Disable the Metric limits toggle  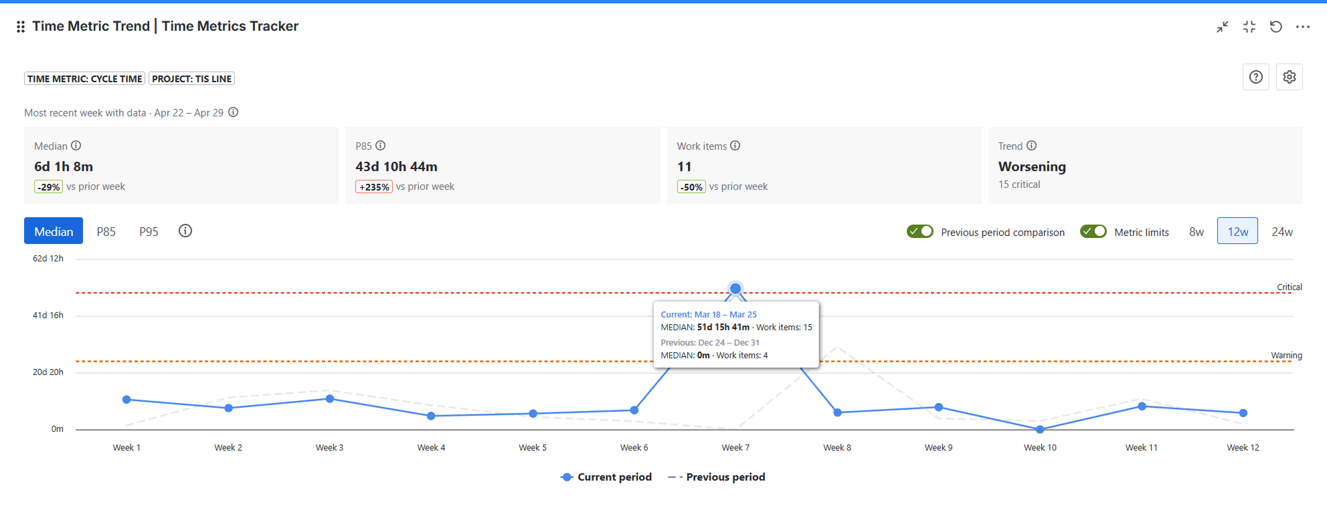click(x=1093, y=231)
